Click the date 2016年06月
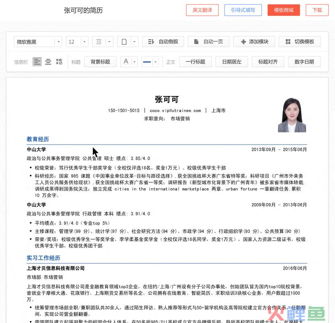This screenshot has width=335, height=323. pos(295,268)
